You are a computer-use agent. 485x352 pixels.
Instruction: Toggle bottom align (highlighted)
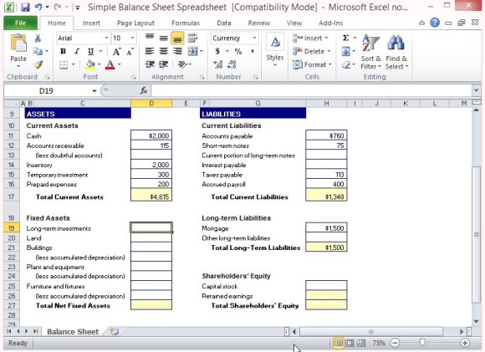(x=177, y=38)
